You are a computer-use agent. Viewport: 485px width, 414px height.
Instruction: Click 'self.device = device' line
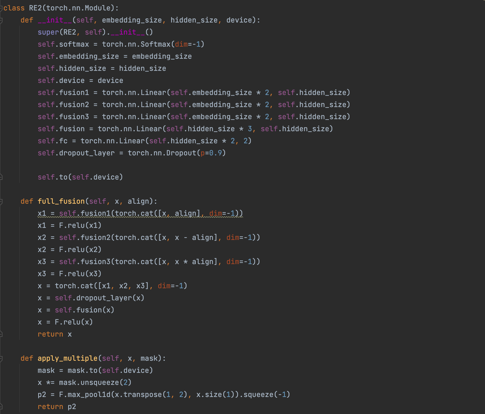80,80
